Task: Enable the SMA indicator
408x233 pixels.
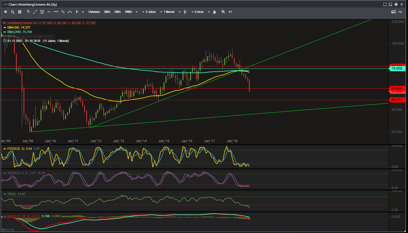Action: pyautogui.click(x=107, y=12)
